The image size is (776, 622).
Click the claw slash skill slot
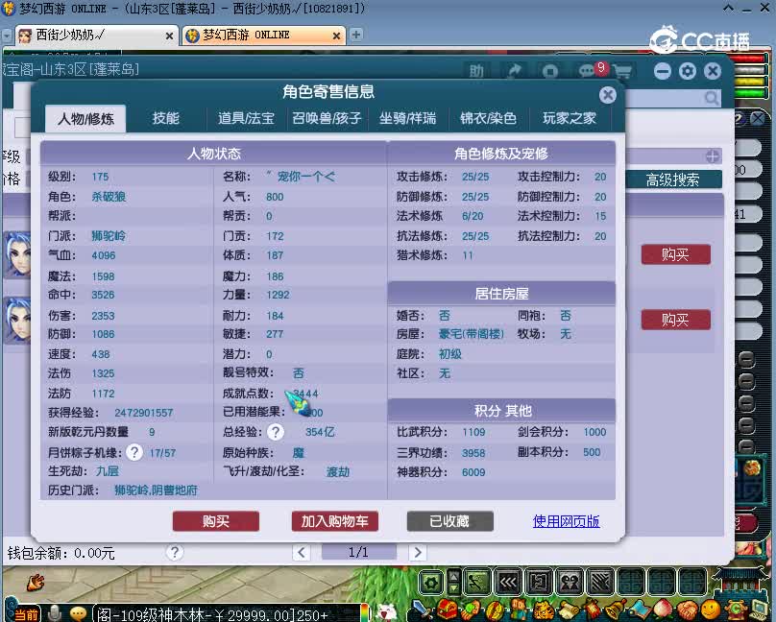tap(601, 583)
